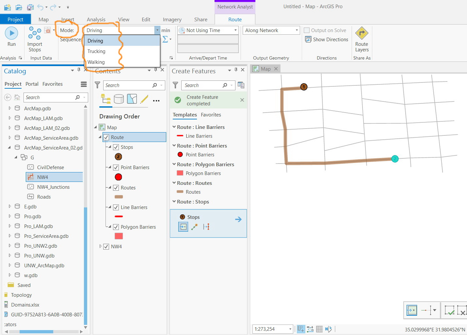
Task: Click Finish sketch icon on map toolbar
Action: pos(449,310)
